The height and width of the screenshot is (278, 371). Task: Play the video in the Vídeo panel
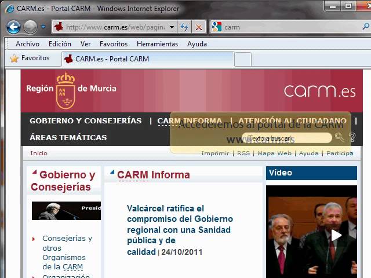coord(336,235)
